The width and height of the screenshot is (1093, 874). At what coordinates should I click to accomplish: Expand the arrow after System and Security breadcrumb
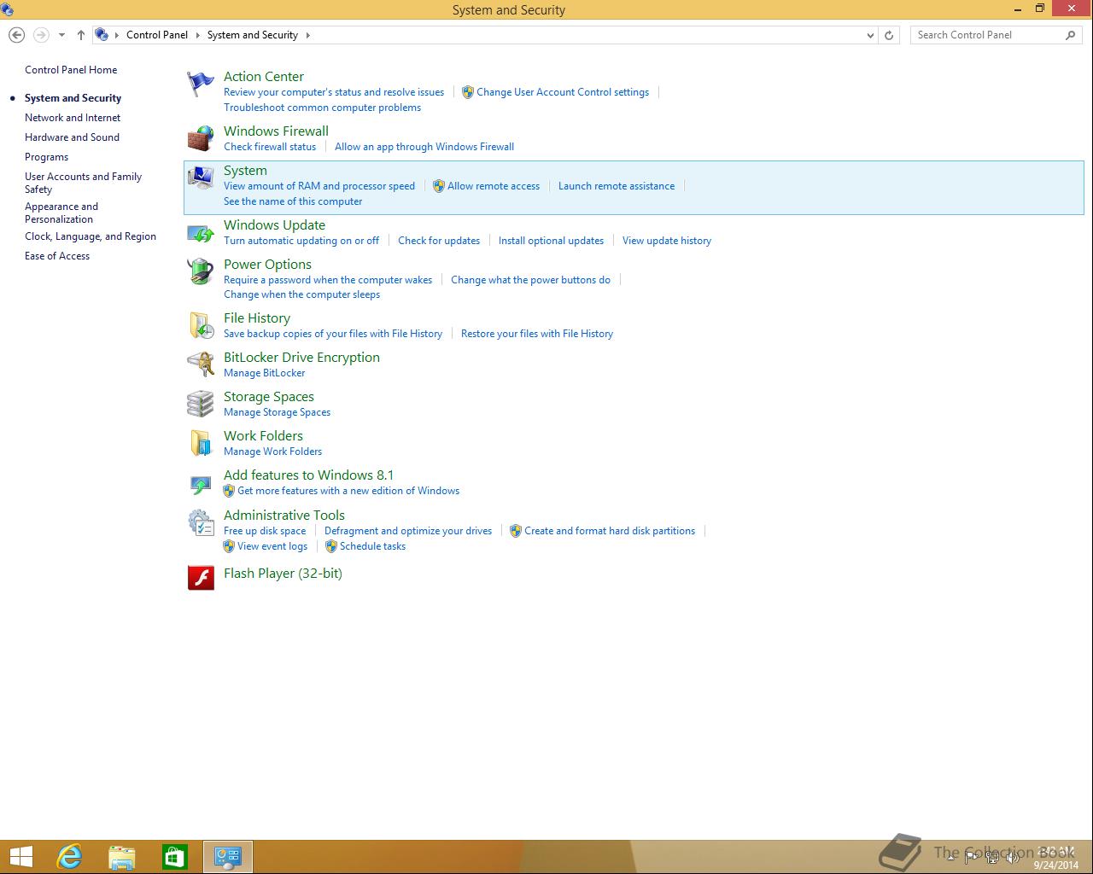click(x=307, y=35)
